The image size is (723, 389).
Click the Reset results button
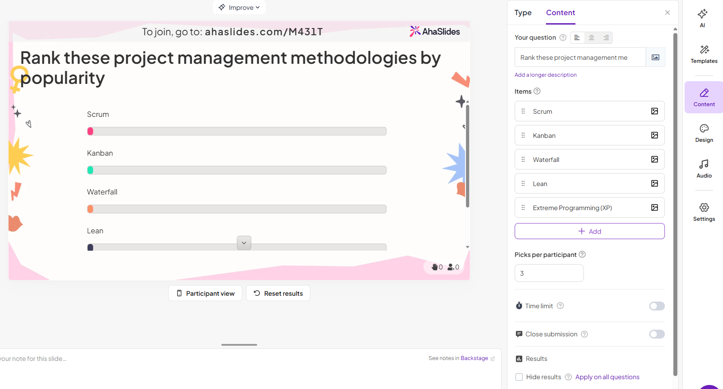coord(278,294)
